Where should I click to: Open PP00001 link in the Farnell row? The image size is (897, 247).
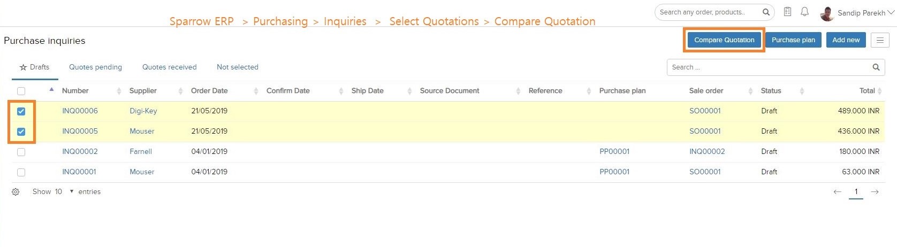(x=614, y=152)
